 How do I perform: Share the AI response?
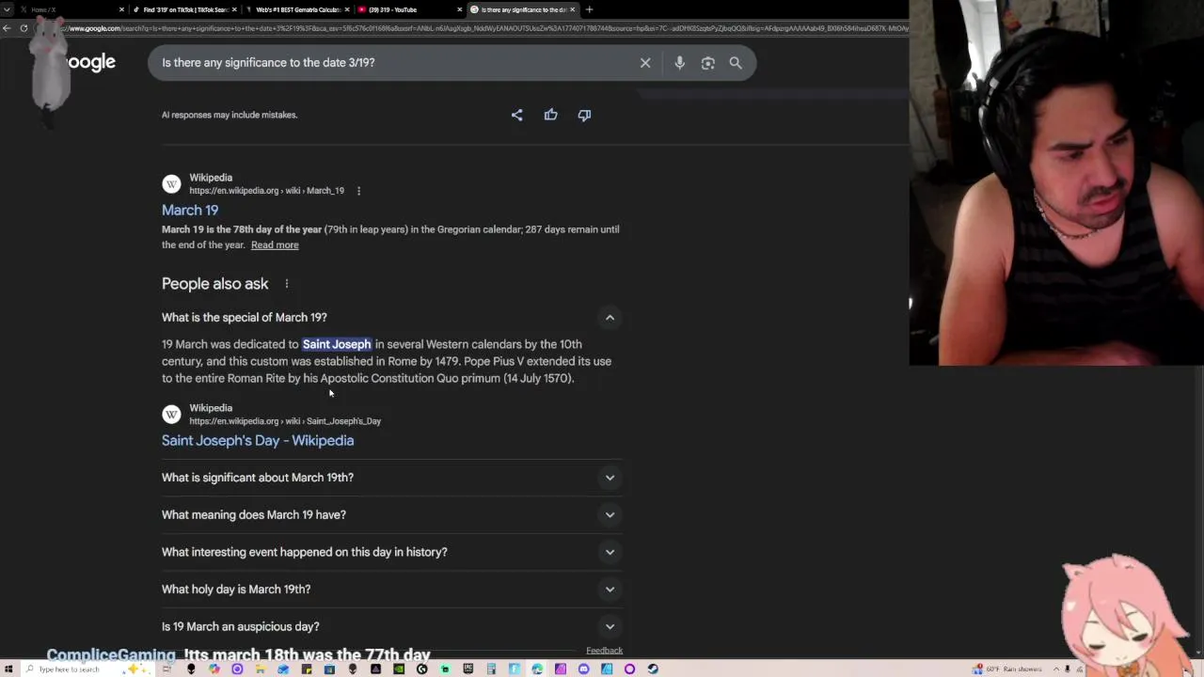coord(516,115)
